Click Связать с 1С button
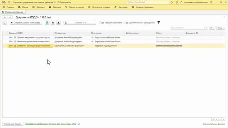The width and height of the screenshot is (228, 128). pyautogui.click(x=80, y=23)
